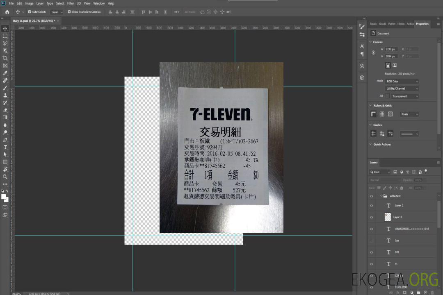The height and width of the screenshot is (295, 443).
Task: Select the Eraser tool
Action: pyautogui.click(x=5, y=110)
